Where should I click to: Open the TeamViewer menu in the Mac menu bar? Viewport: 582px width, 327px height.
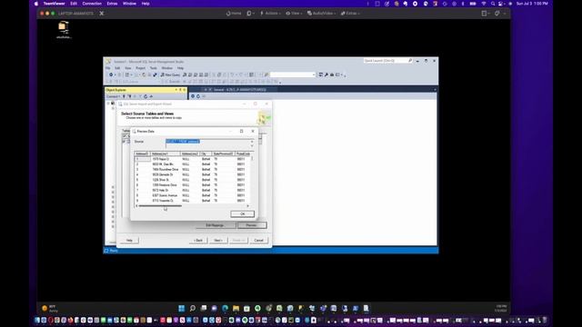55,4
